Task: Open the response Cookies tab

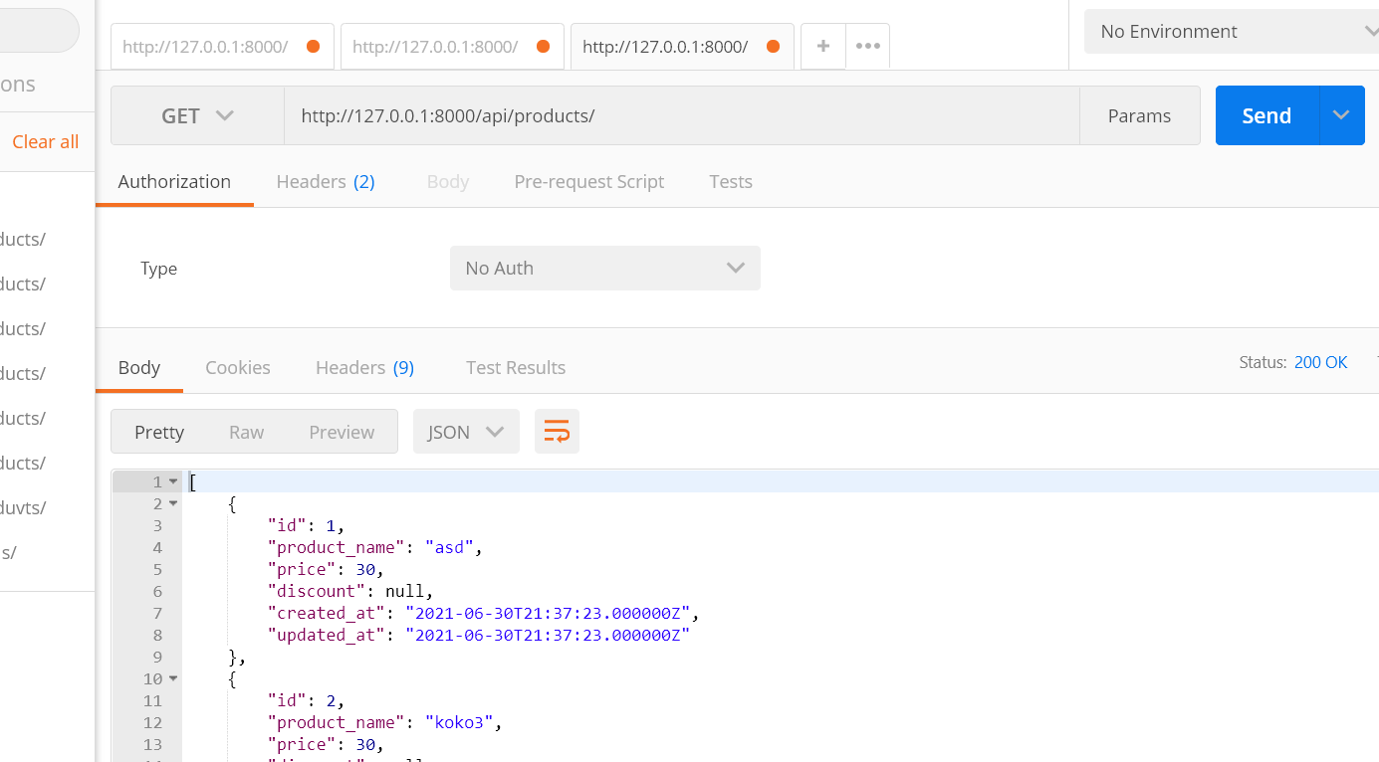Action: (x=237, y=367)
